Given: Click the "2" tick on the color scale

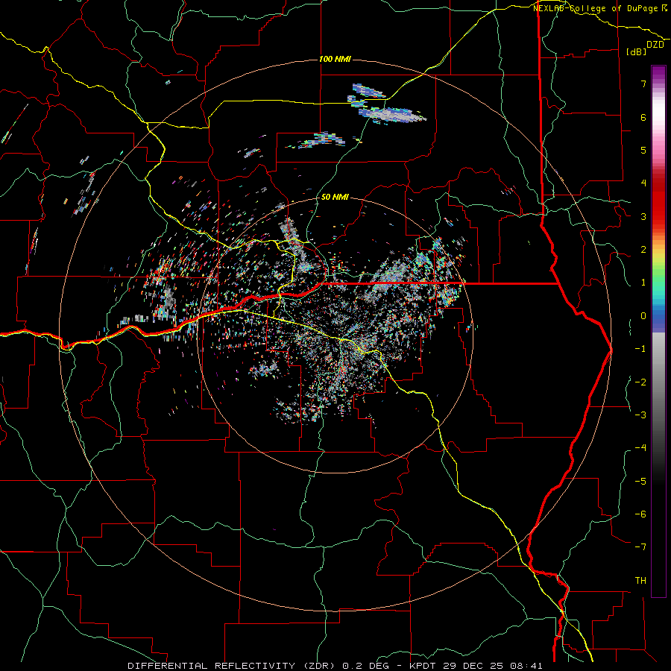Looking at the screenshot, I should click(643, 250).
